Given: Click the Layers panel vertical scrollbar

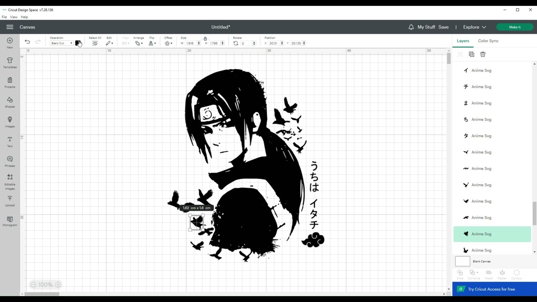Looking at the screenshot, I should (x=534, y=213).
